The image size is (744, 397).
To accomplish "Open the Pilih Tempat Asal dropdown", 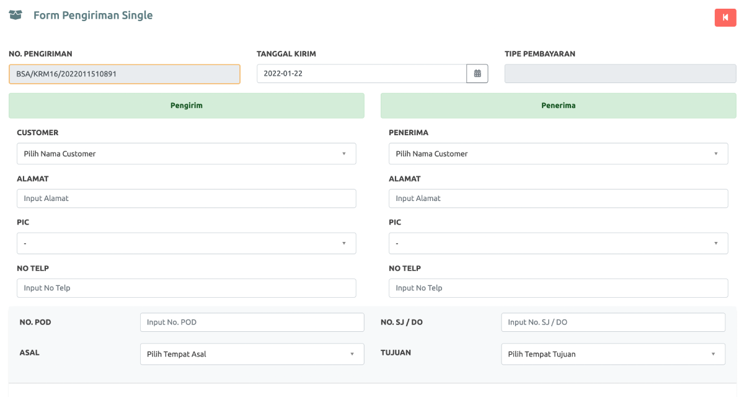I will (252, 354).
